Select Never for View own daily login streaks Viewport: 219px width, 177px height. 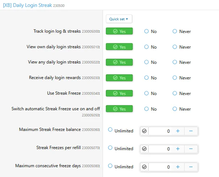coord(182,47)
